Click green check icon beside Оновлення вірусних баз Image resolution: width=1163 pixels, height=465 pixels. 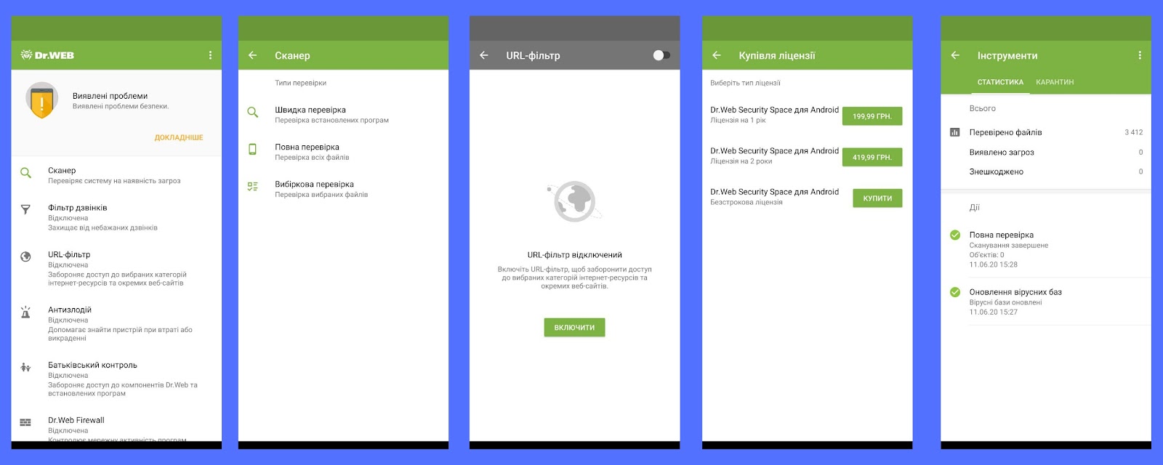click(955, 292)
